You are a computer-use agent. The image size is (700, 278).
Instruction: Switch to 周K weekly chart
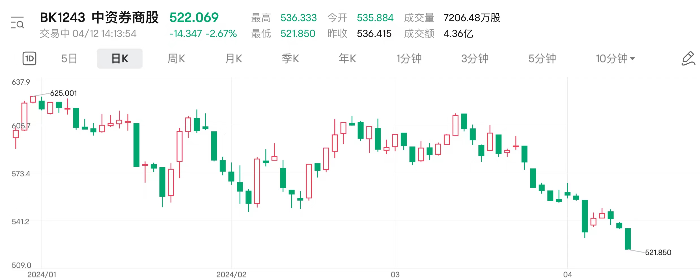[x=176, y=58]
